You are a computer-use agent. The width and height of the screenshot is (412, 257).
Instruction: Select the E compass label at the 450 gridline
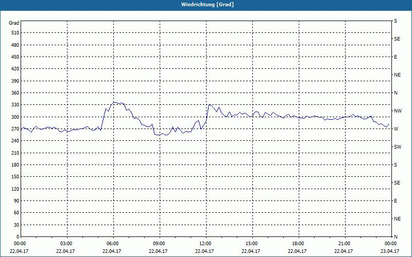396,57
